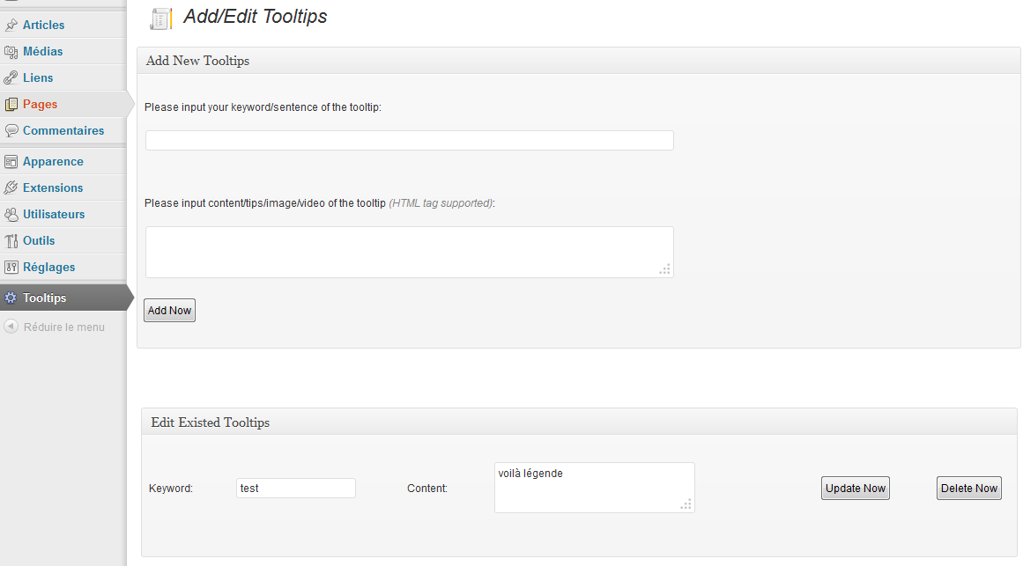
Task: Click the Réglages settings icon
Action: [11, 268]
